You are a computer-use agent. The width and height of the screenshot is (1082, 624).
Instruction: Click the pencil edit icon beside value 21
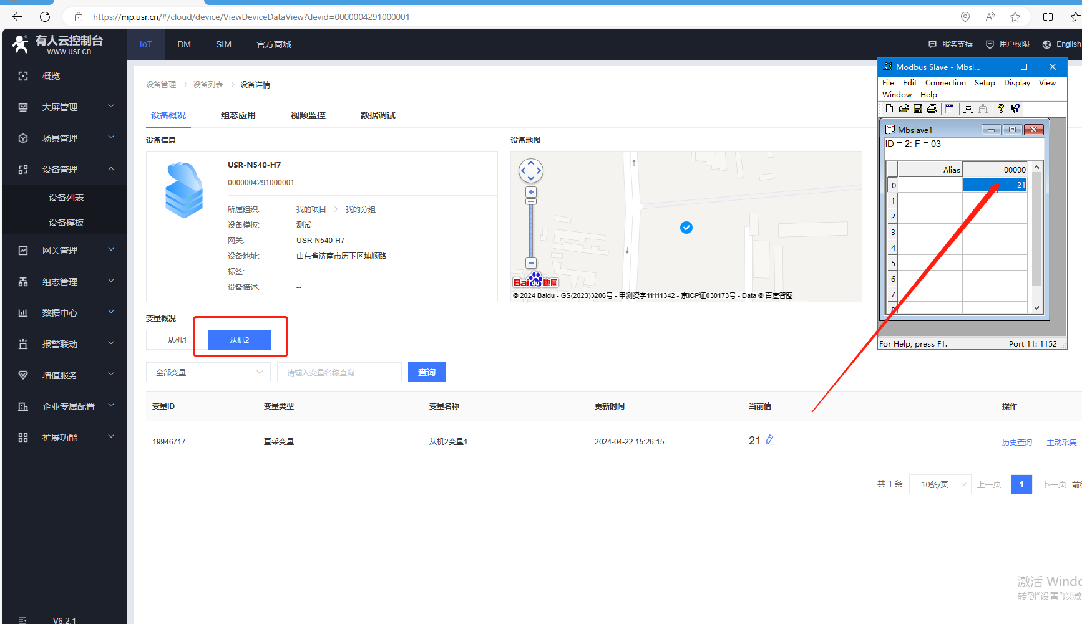770,440
